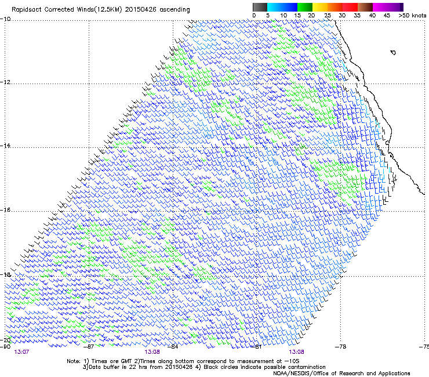
Task: Click the small island outline offshore
Action: (393, 52)
